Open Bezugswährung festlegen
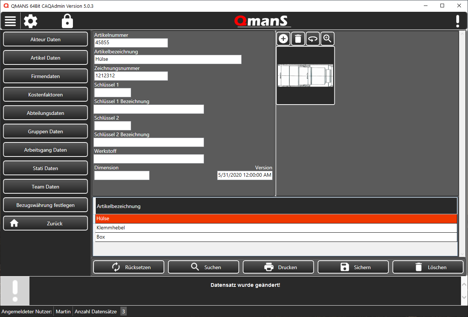468x317 pixels. click(46, 205)
